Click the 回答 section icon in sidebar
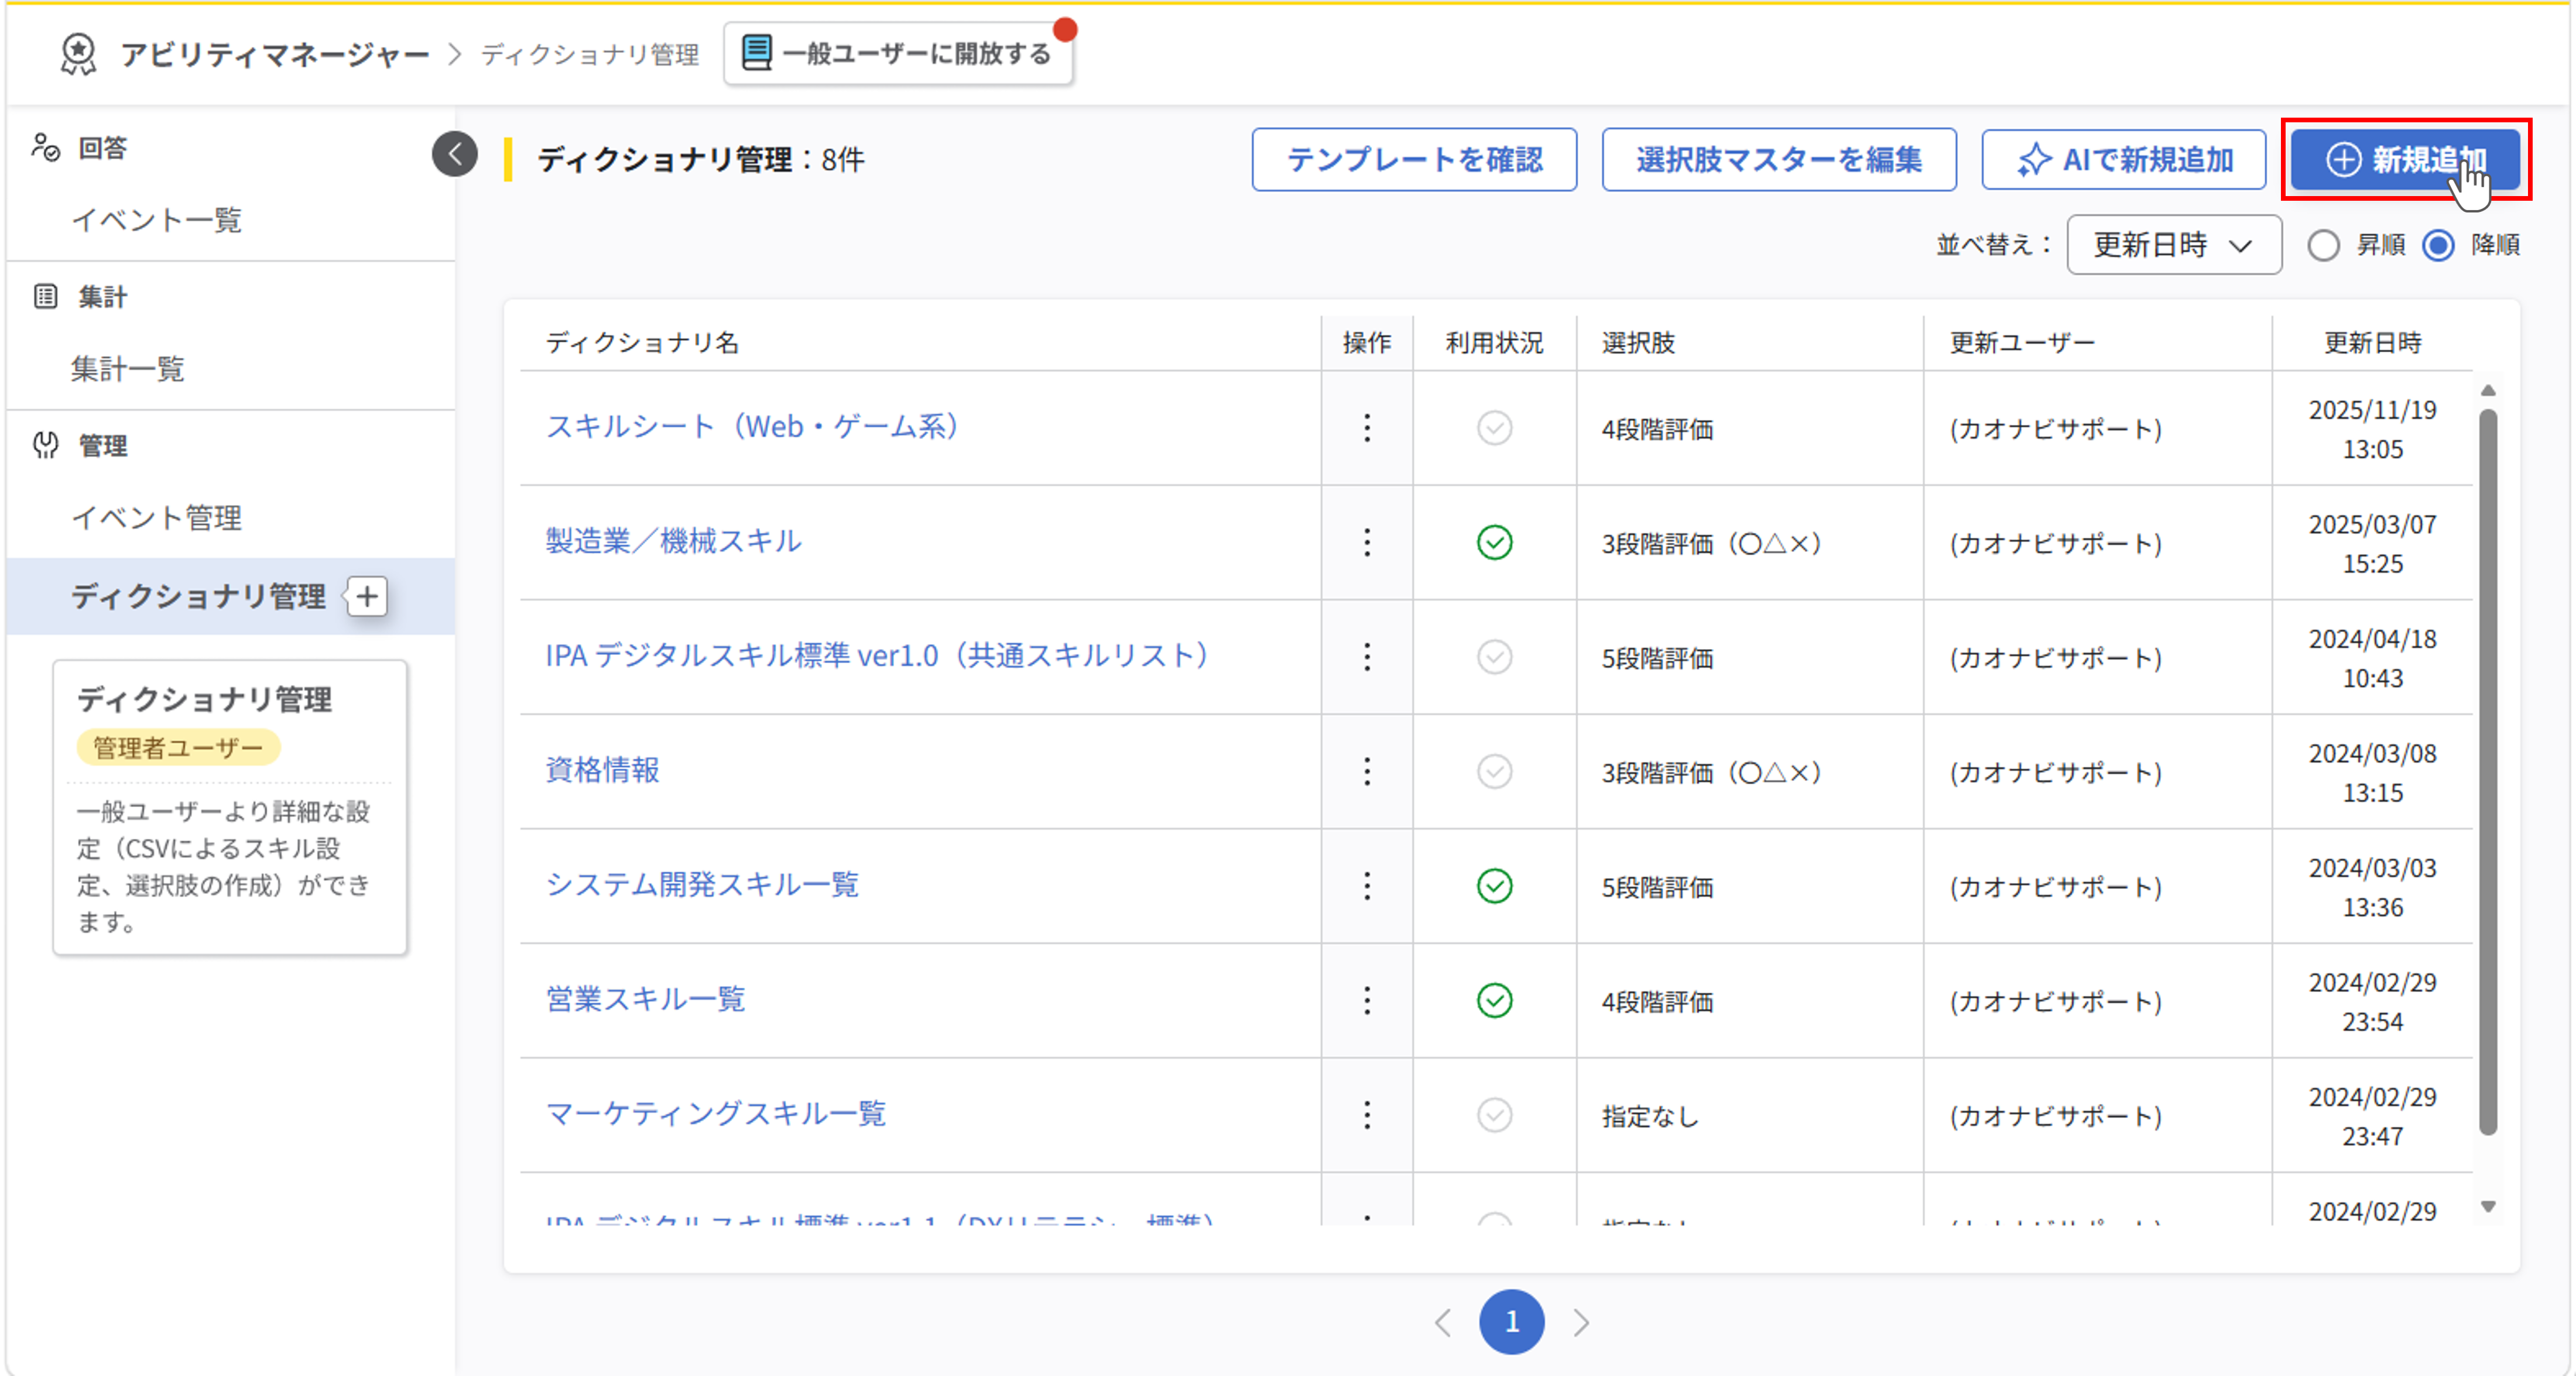The image size is (2576, 1376). click(x=45, y=148)
